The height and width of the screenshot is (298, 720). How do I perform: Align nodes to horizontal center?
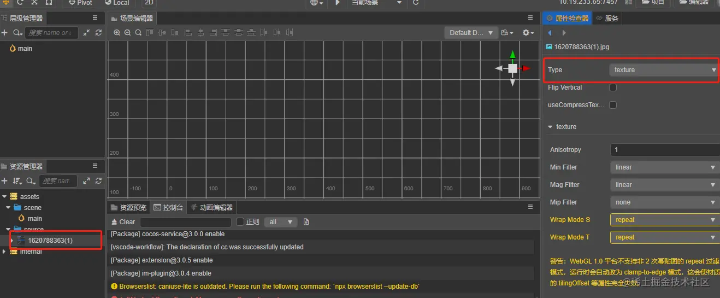[x=201, y=33]
